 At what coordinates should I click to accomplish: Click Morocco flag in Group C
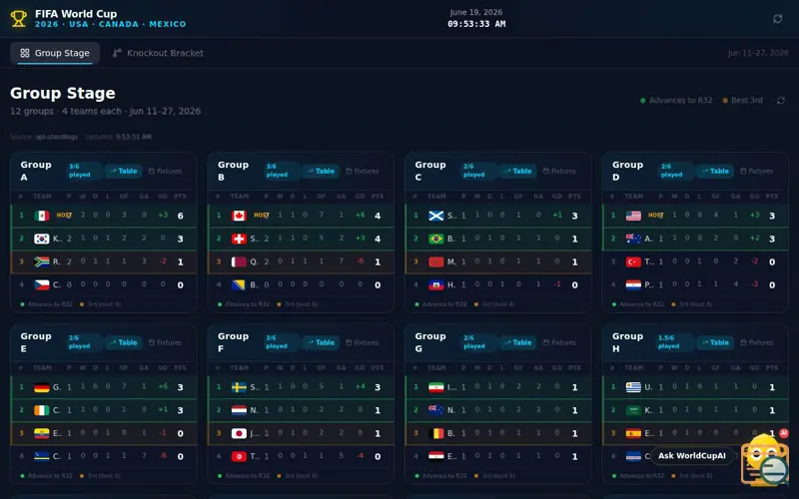(x=436, y=261)
